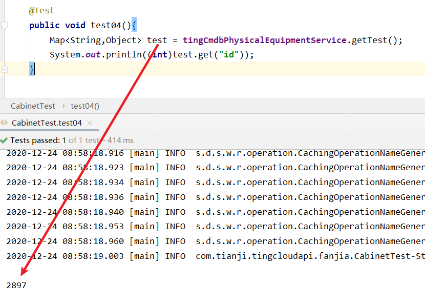425x303 pixels.
Task: Click the println call in the code
Action: [x=123, y=54]
